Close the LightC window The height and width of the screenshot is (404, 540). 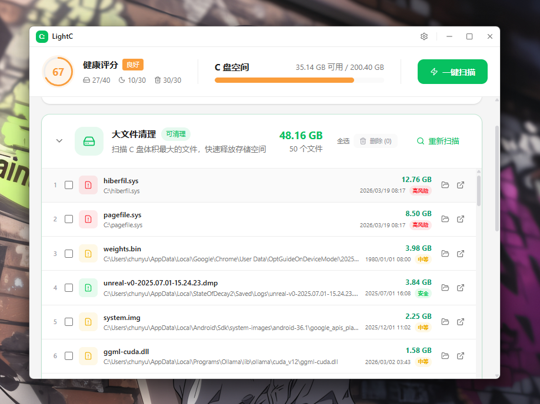[x=490, y=36]
